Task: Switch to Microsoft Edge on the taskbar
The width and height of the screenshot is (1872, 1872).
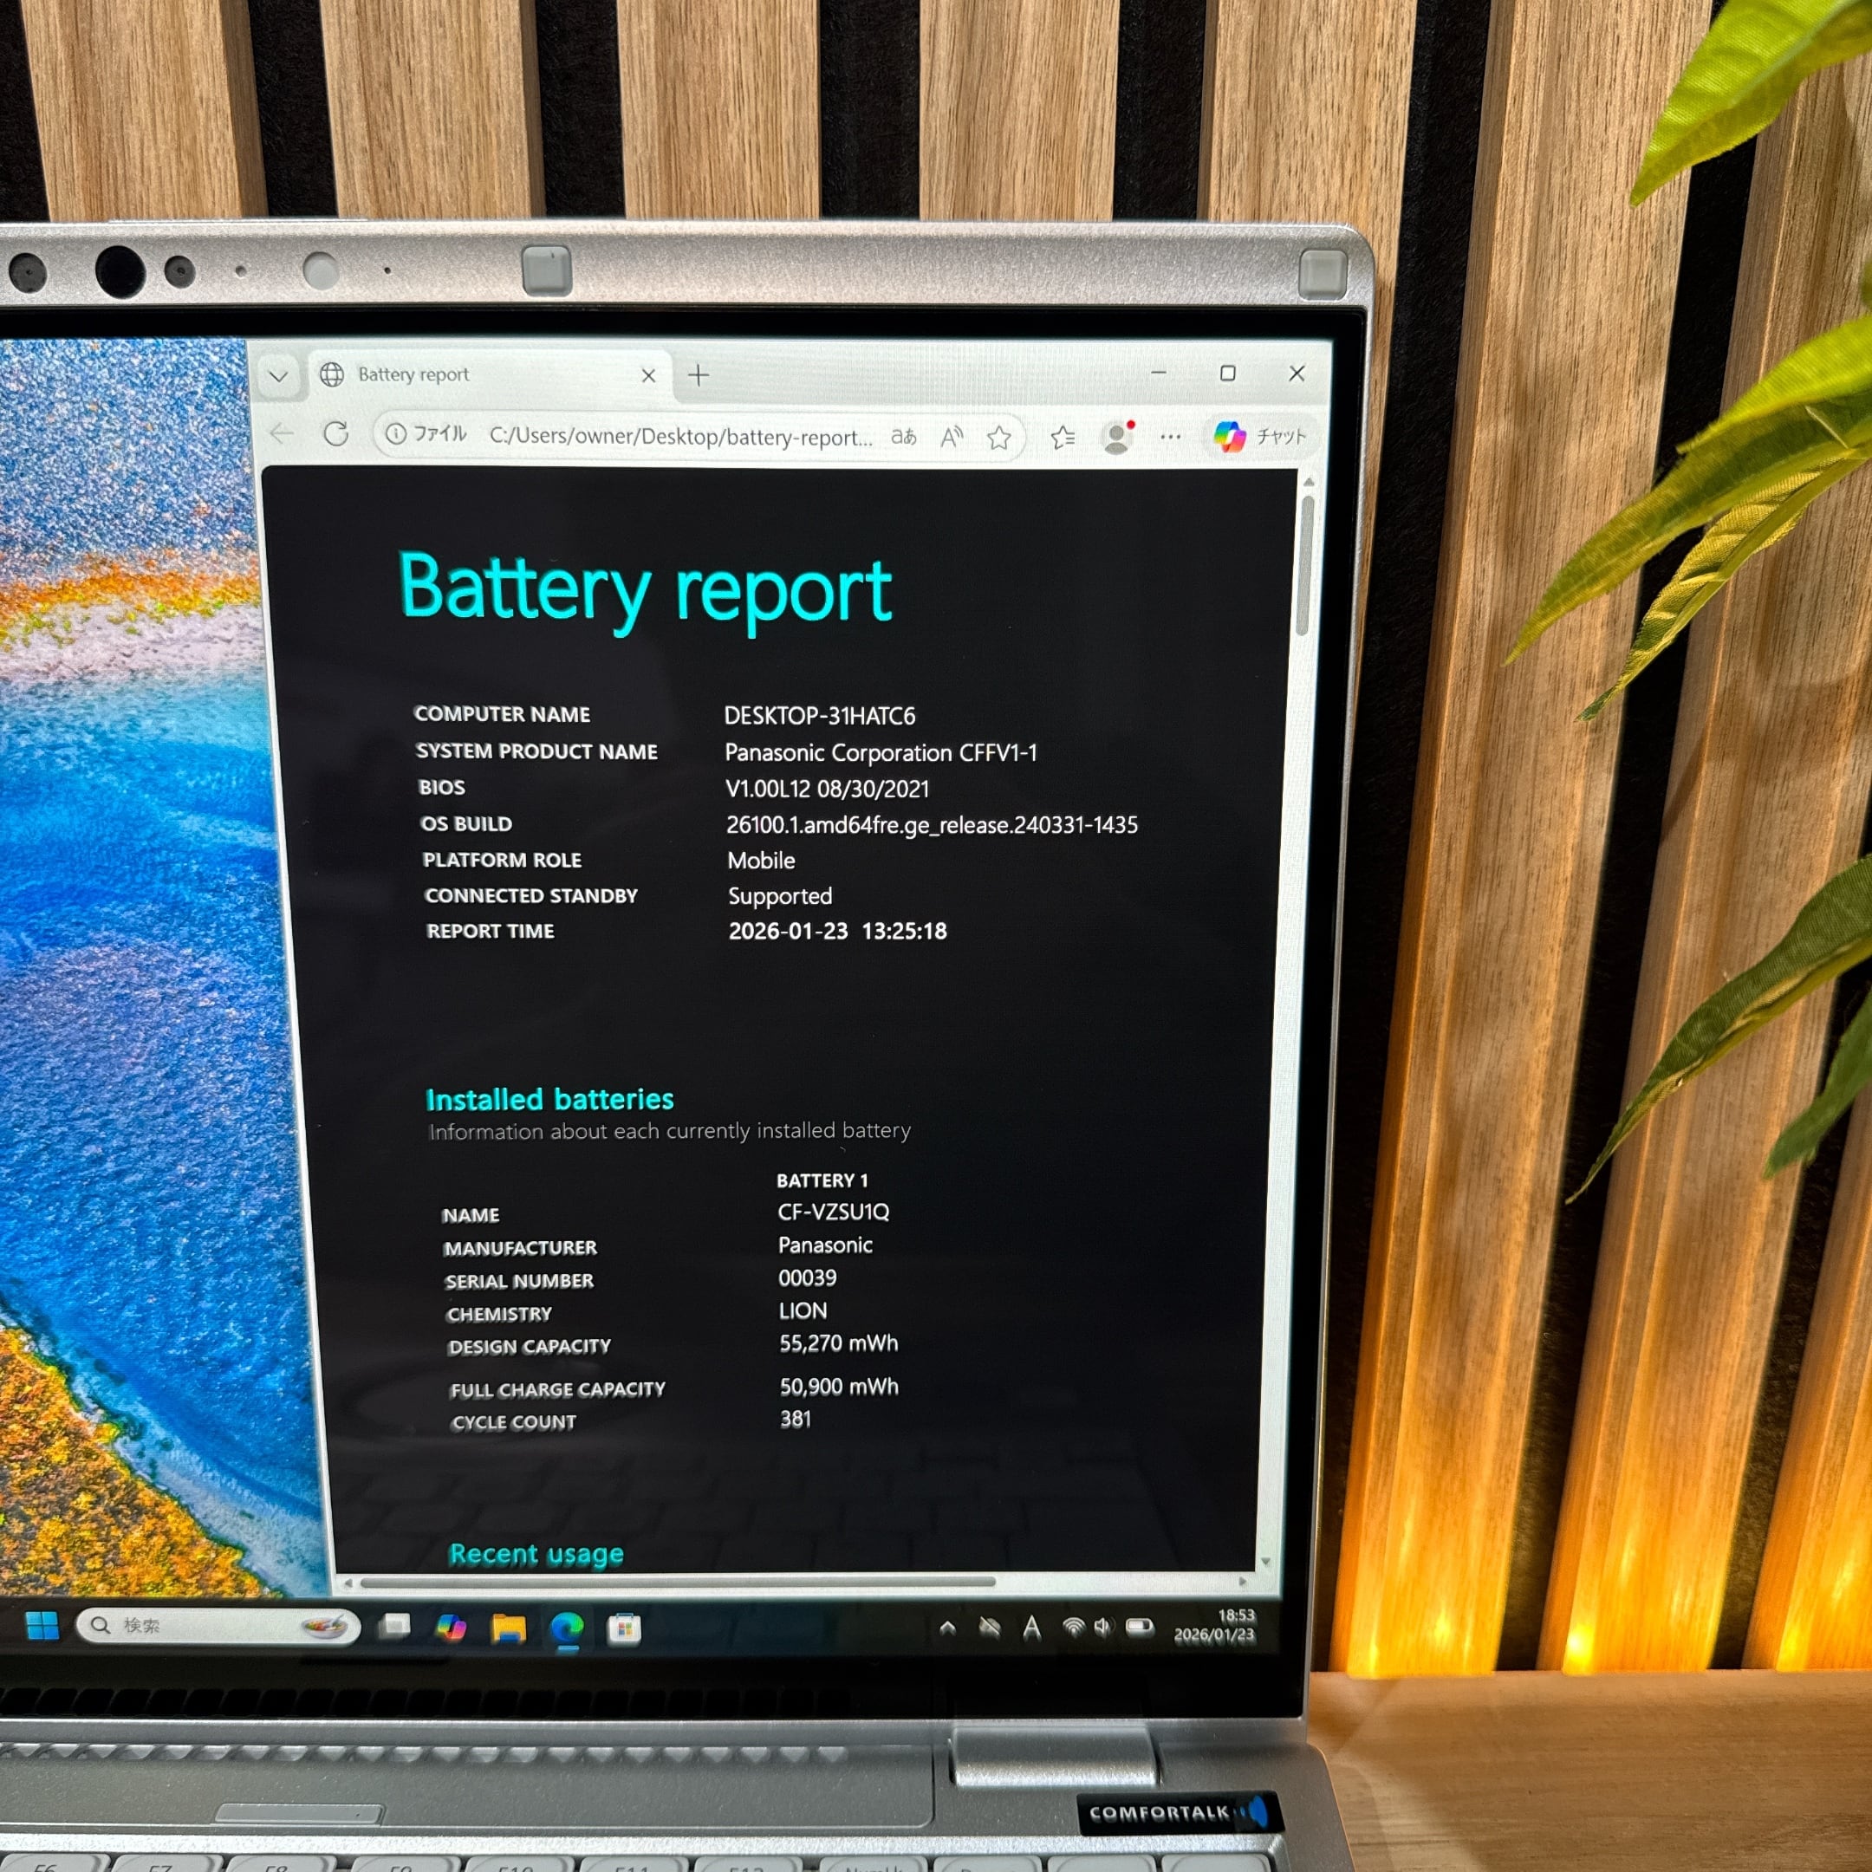Action: pyautogui.click(x=567, y=1629)
